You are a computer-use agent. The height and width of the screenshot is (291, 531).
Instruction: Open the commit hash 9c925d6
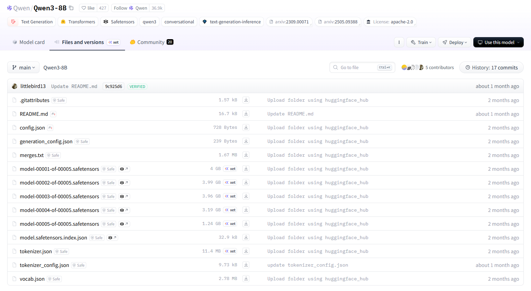tap(114, 86)
